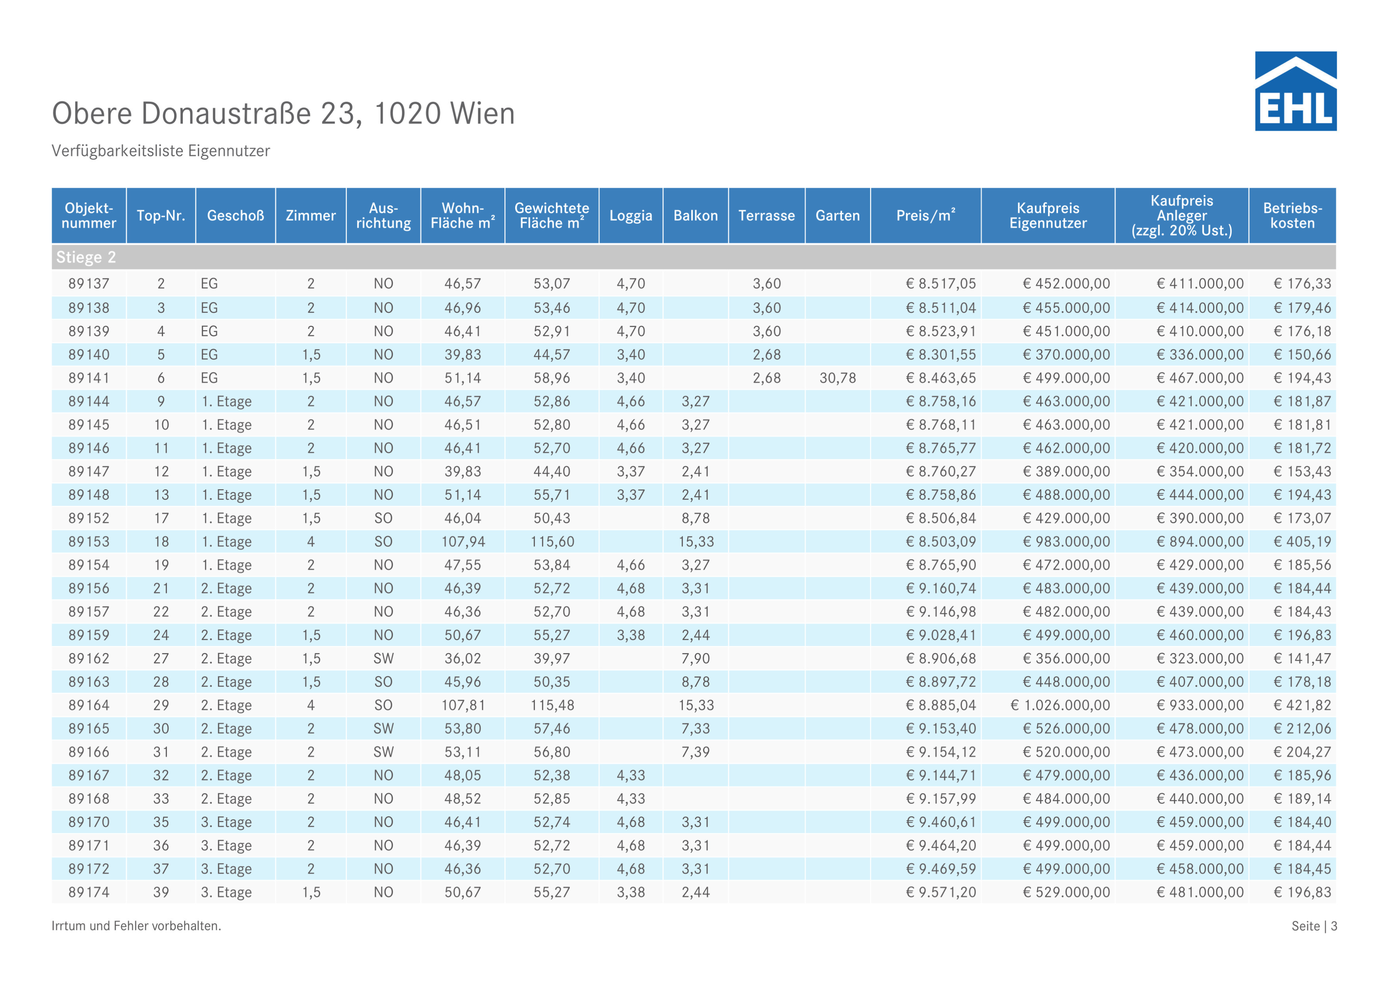Select price per m² € 9.571,20

tap(941, 892)
